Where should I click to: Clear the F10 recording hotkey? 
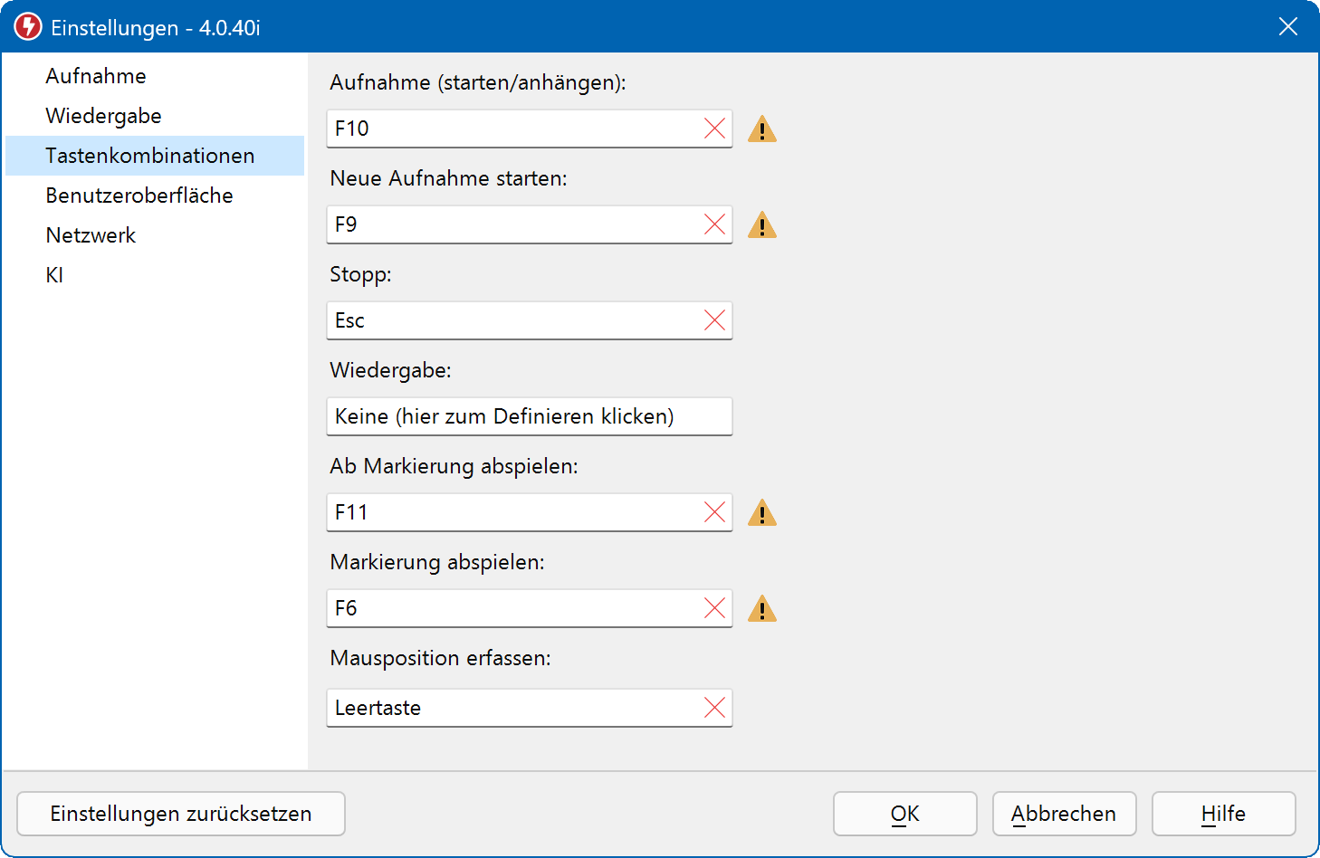click(714, 129)
